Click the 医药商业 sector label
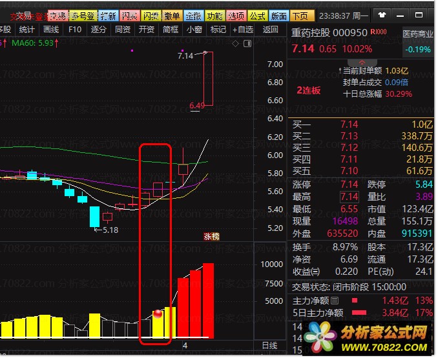 point(418,34)
